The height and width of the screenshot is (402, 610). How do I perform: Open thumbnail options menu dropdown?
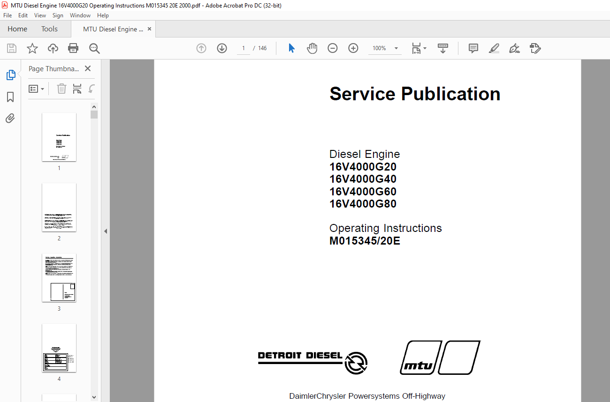tap(37, 89)
